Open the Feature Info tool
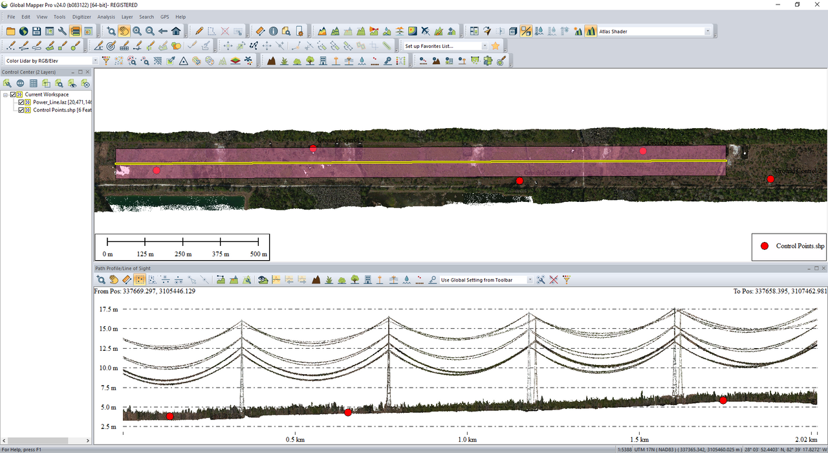Image resolution: width=828 pixels, height=453 pixels. (273, 31)
